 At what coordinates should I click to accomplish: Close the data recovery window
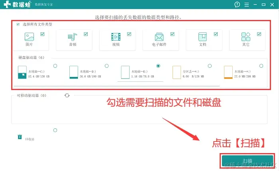coord(272,5)
